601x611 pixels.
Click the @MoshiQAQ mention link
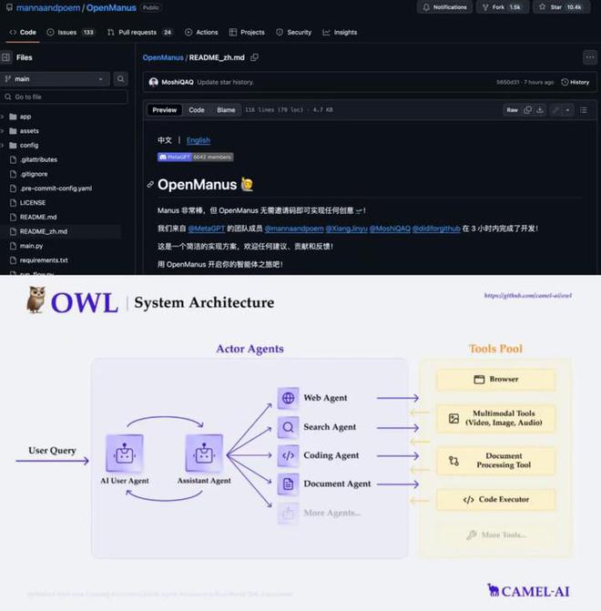point(390,229)
